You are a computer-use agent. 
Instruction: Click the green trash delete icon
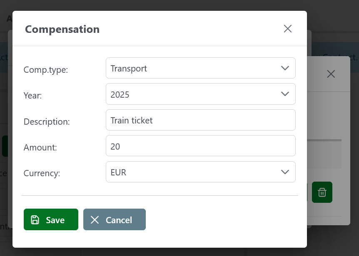[322, 192]
